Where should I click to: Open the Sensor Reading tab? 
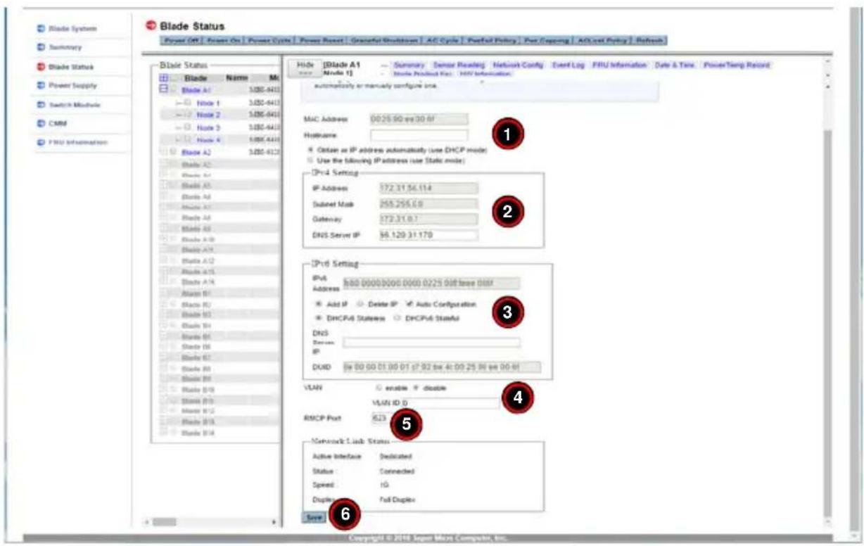click(458, 65)
